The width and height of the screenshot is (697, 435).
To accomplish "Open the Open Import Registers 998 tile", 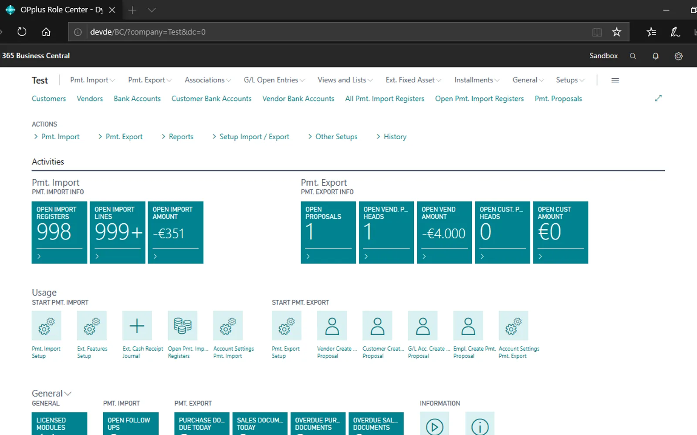I will (59, 232).
